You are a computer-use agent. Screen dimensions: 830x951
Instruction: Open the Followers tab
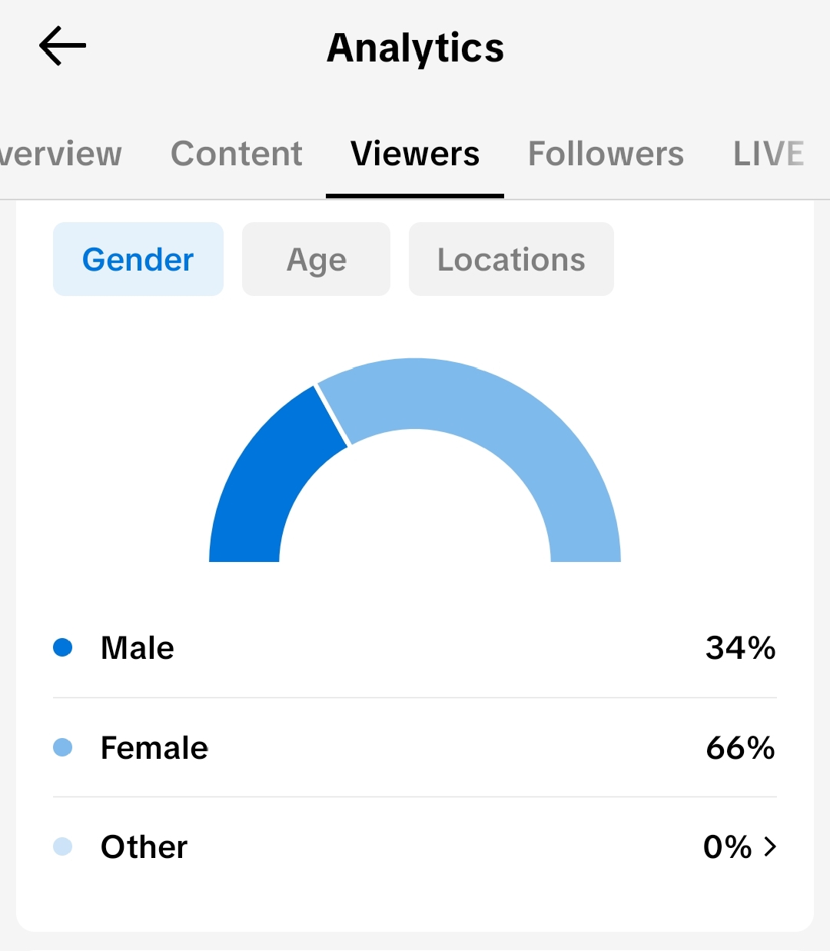click(606, 154)
